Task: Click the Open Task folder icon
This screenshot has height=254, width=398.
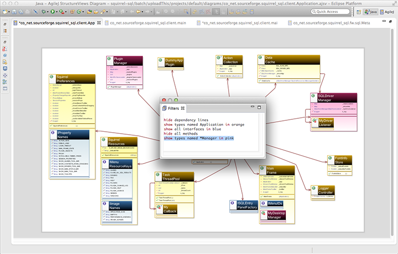Action: (96, 11)
